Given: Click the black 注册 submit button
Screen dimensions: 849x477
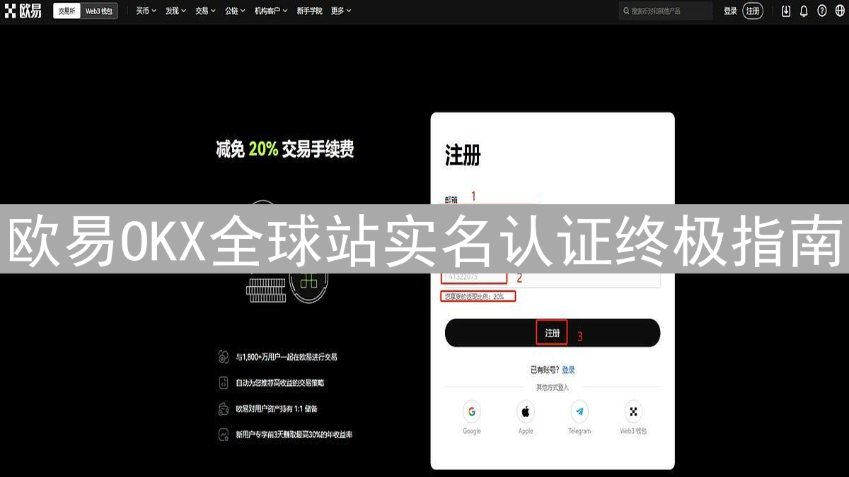Looking at the screenshot, I should tap(552, 333).
